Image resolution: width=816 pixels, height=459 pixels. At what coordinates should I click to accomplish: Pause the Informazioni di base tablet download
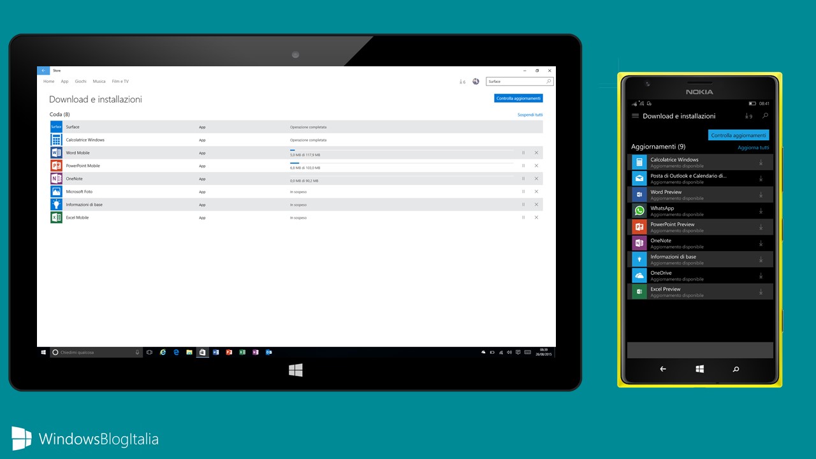point(523,205)
